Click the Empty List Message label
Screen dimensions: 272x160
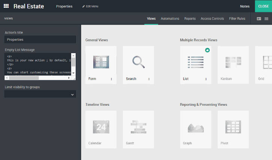click(x=19, y=50)
